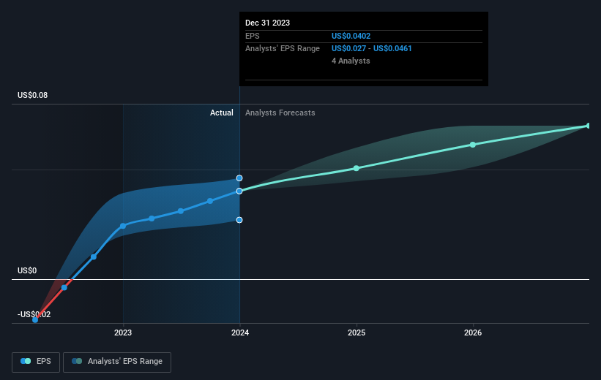Click the US$0 y-axis label
Screen dimensions: 601x380
pos(27,271)
